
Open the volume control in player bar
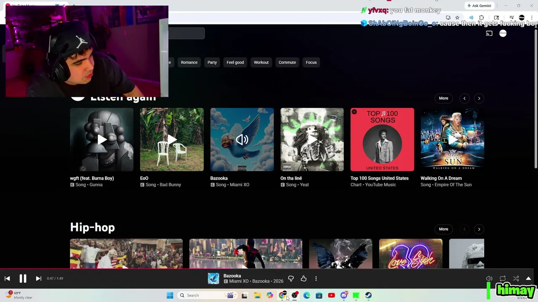pyautogui.click(x=489, y=279)
